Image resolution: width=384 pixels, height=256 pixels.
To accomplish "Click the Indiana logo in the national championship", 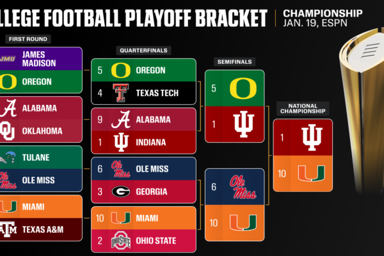I will point(312,136).
